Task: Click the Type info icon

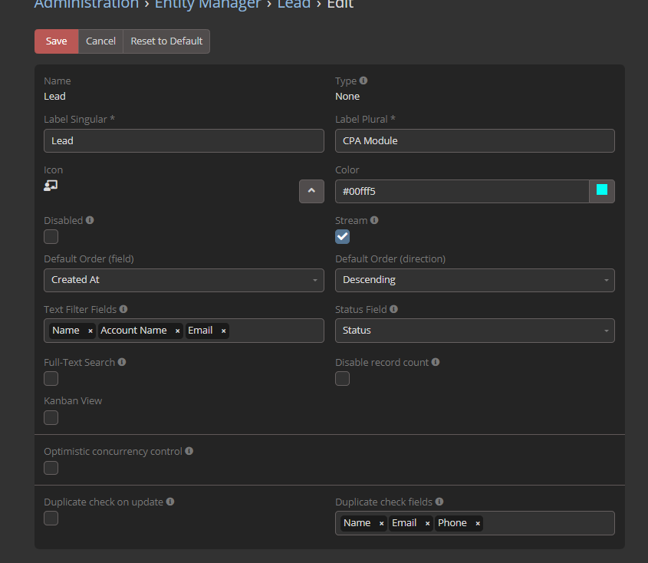Action: click(363, 81)
